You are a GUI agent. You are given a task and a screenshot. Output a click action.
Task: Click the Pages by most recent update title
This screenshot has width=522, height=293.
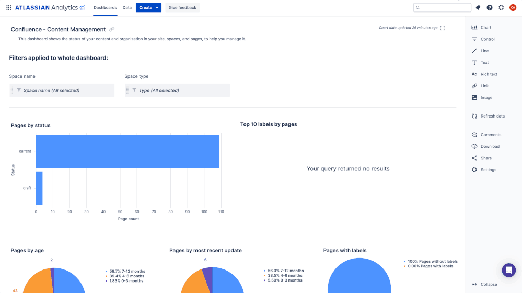205,250
